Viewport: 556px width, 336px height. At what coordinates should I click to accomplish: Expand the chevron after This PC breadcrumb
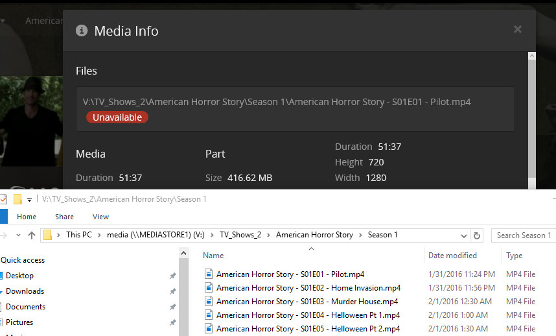tap(100, 235)
